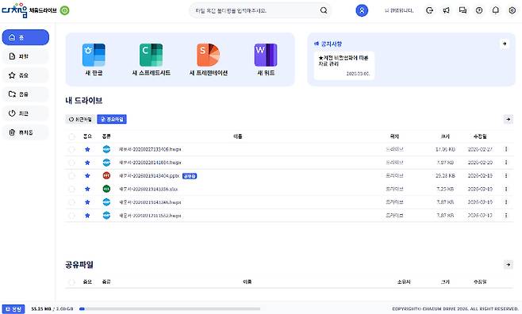
Task: Click the 29.28 KB size cell
Action: pos(445,175)
